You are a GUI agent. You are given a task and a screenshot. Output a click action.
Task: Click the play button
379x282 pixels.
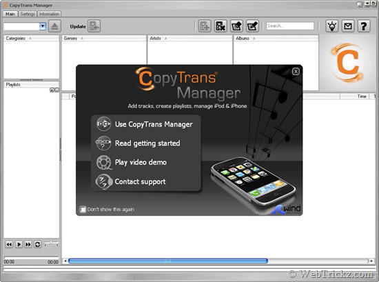[x=19, y=244]
